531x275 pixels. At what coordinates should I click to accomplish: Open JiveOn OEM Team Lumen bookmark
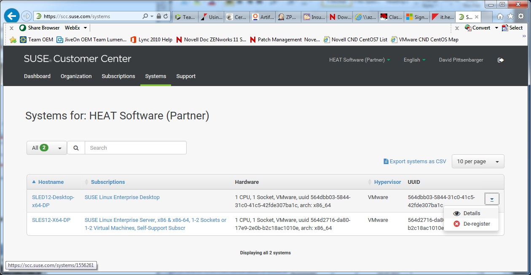[91, 40]
